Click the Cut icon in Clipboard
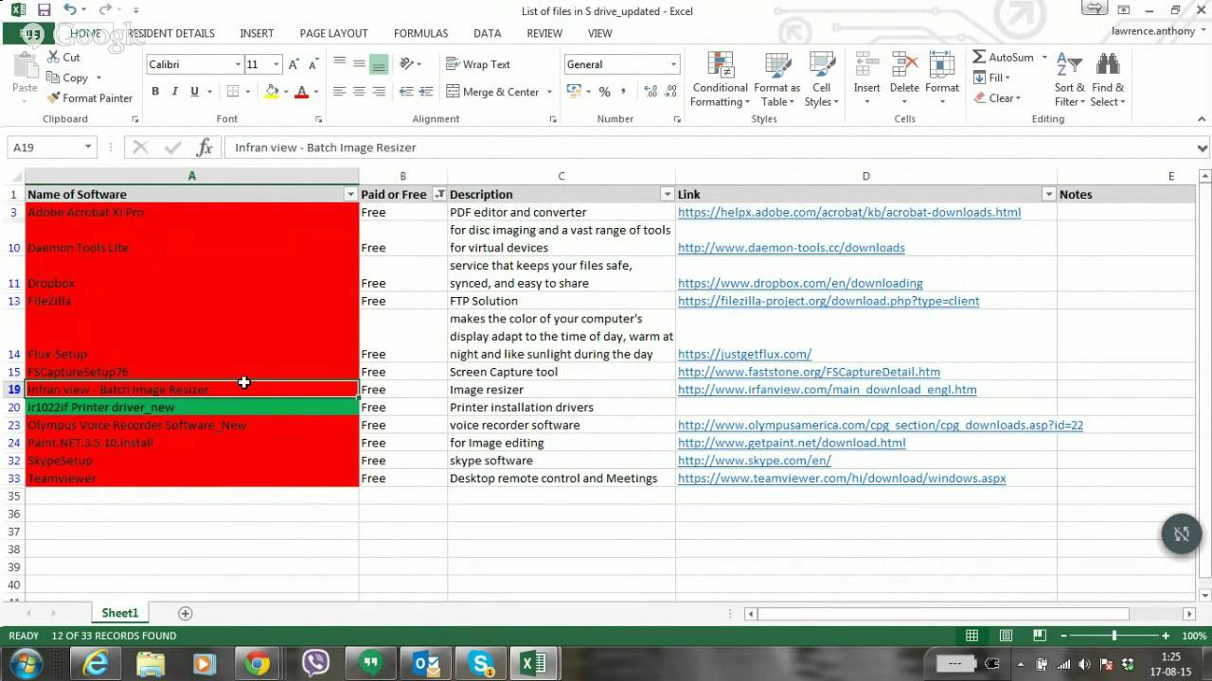Viewport: 1212px width, 681px height. click(x=53, y=58)
